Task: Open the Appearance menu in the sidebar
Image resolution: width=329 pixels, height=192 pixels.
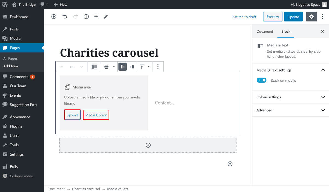Action: (20, 117)
